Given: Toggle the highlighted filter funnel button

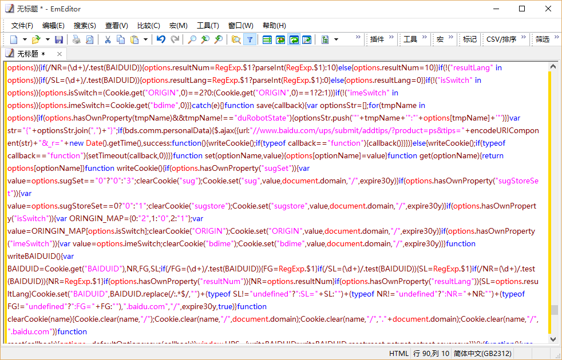Looking at the screenshot, I should [250, 39].
